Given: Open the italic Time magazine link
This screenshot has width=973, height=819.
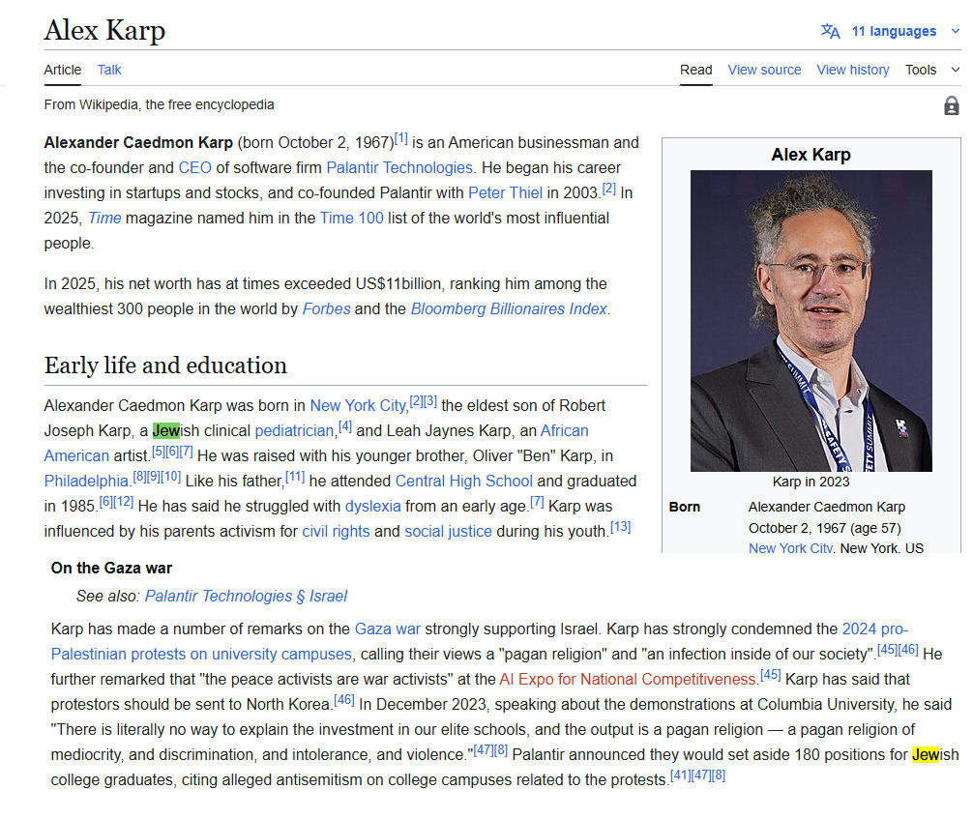Looking at the screenshot, I should [x=104, y=219].
